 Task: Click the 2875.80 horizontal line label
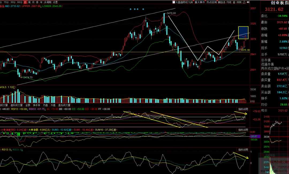click(245, 50)
